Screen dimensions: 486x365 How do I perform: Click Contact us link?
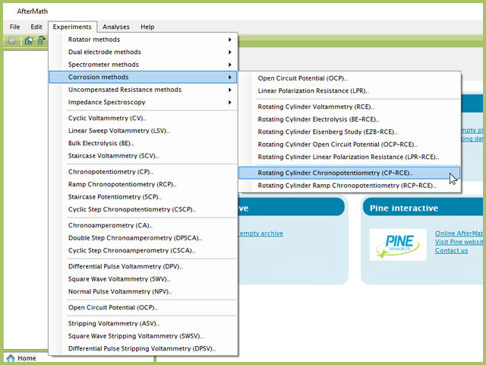(x=451, y=250)
